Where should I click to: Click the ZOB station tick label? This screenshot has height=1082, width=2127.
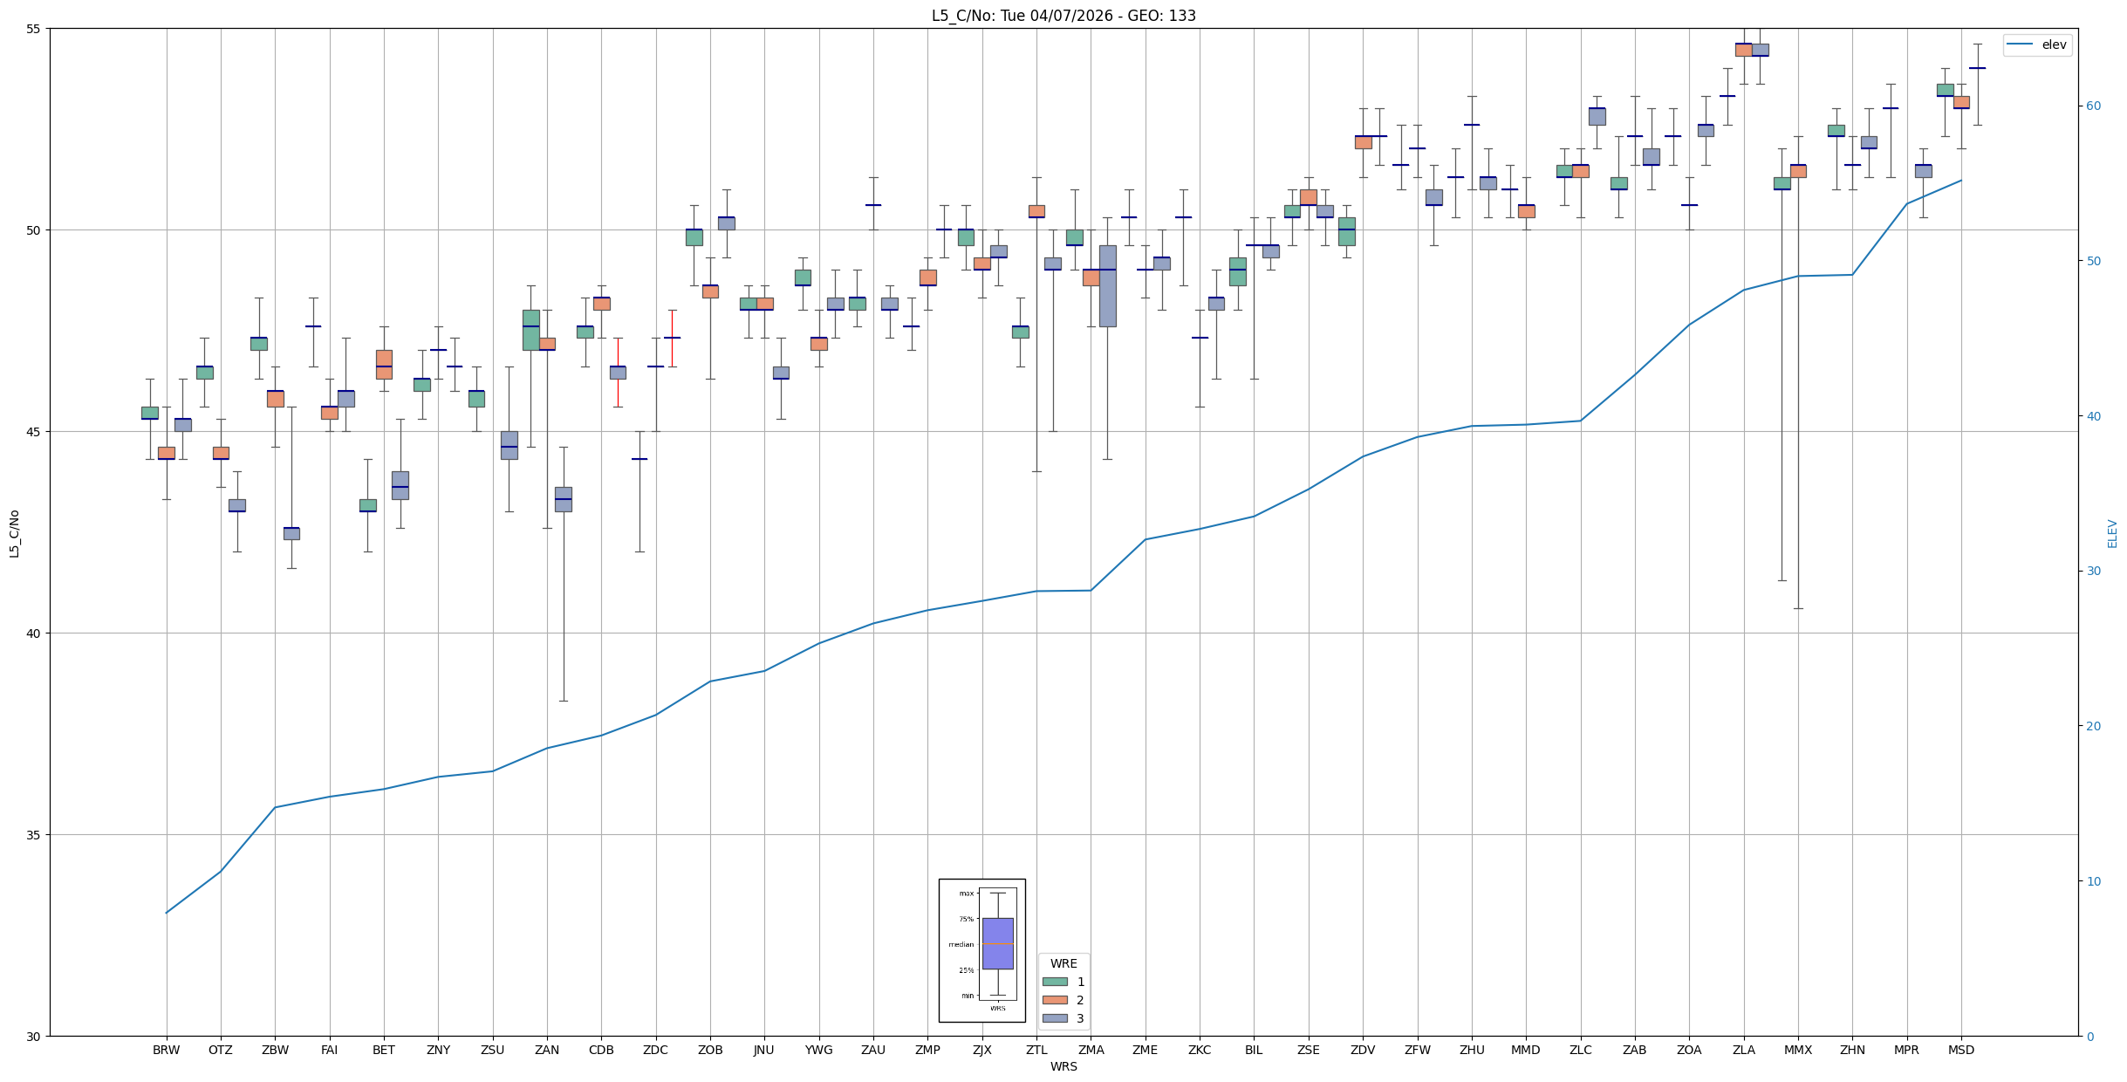[710, 1050]
